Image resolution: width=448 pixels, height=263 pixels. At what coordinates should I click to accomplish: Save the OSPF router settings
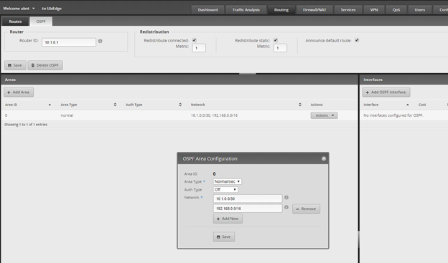[x=15, y=65]
